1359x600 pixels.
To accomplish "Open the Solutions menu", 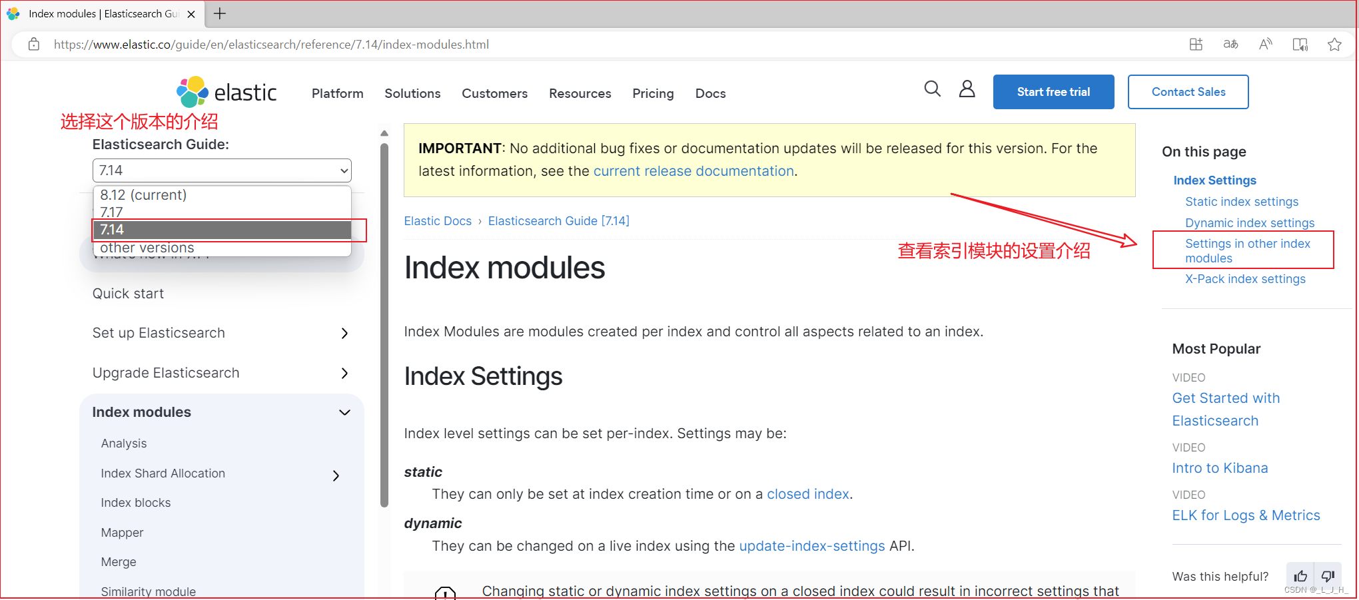I will click(412, 93).
